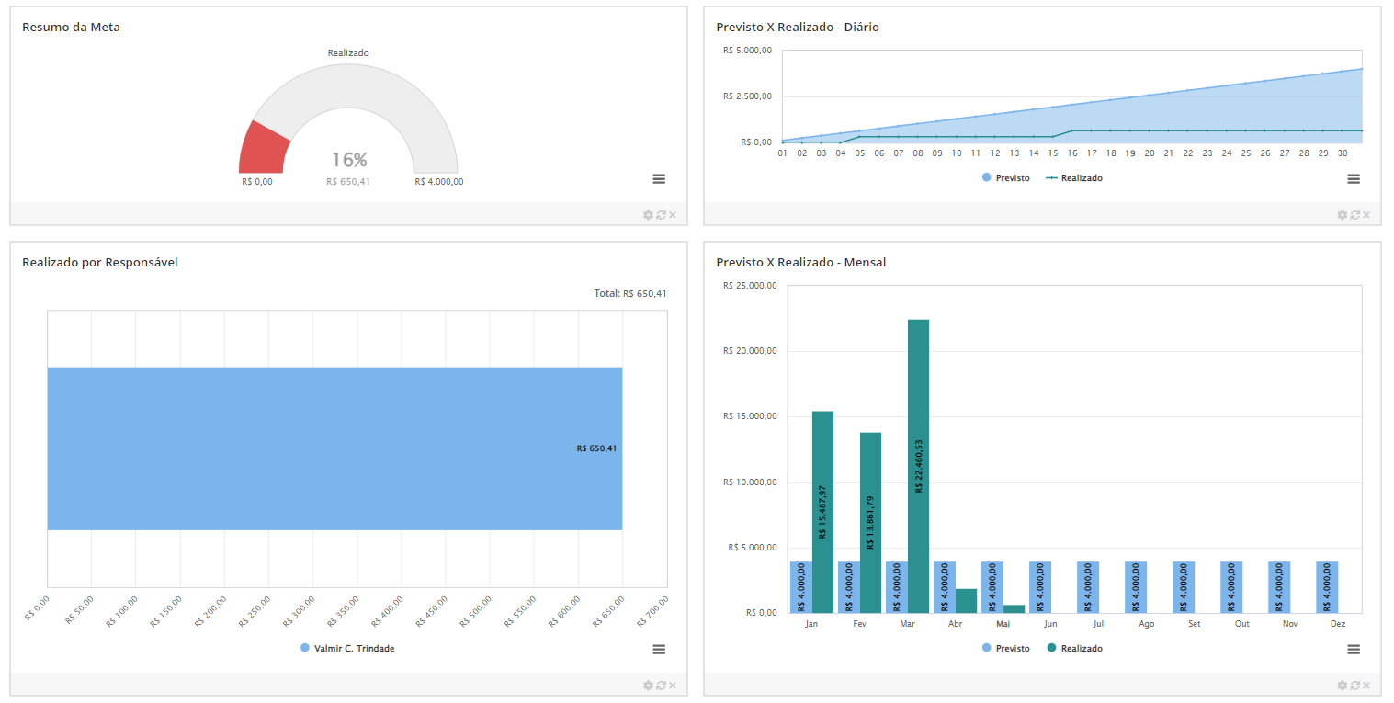Screen dimensions: 1394x703
Task: Refresh the Previsto X Realizado - Diário panel
Action: pos(1354,215)
